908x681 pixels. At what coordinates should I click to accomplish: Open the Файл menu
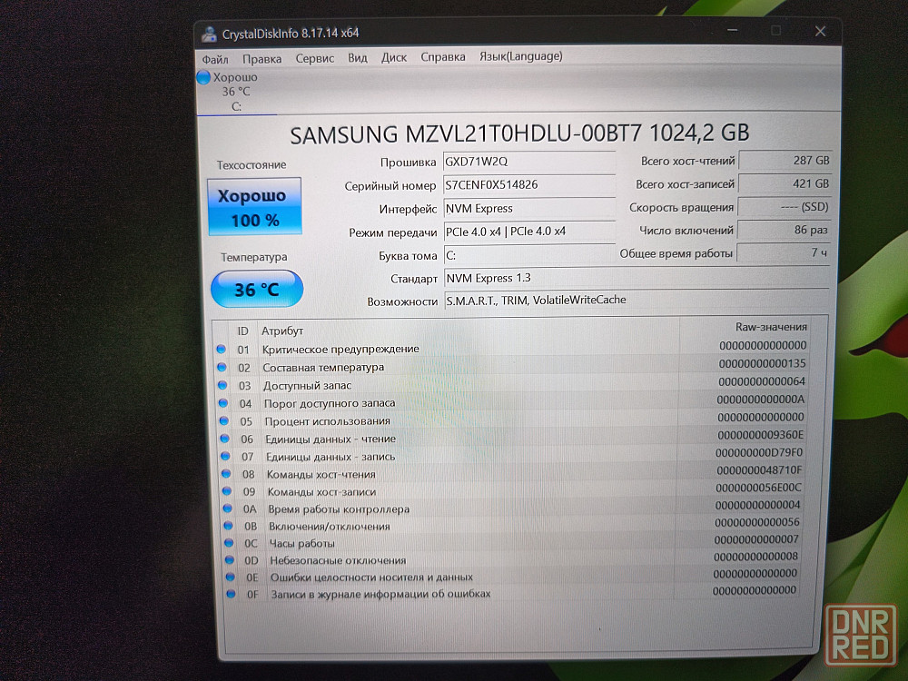coord(215,58)
